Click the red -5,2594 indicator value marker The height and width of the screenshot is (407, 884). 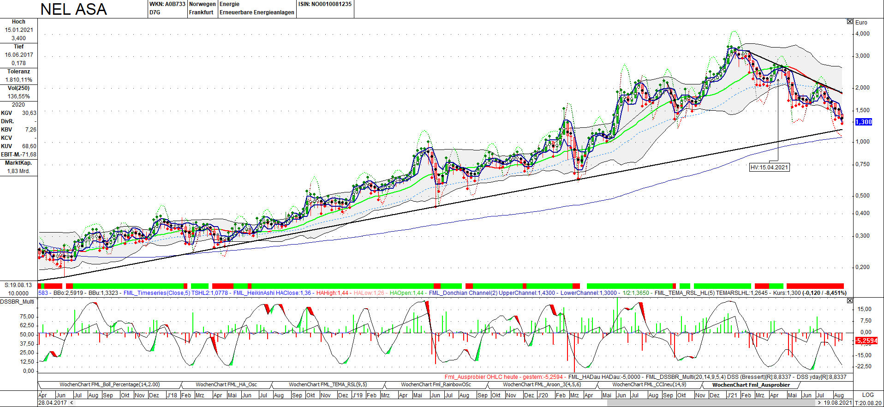pos(866,341)
